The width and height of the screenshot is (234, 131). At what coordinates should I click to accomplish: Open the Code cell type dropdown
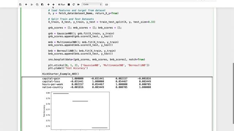coord(92,5)
